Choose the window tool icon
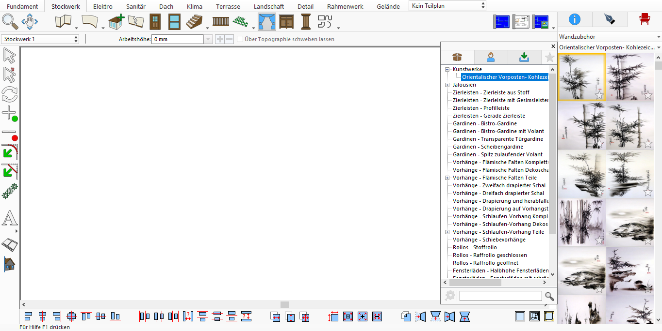The height and width of the screenshot is (331, 662). pos(174,22)
